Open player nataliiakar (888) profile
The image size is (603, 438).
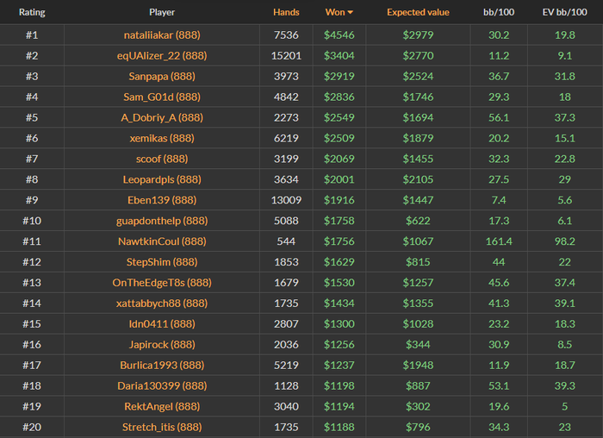(162, 35)
